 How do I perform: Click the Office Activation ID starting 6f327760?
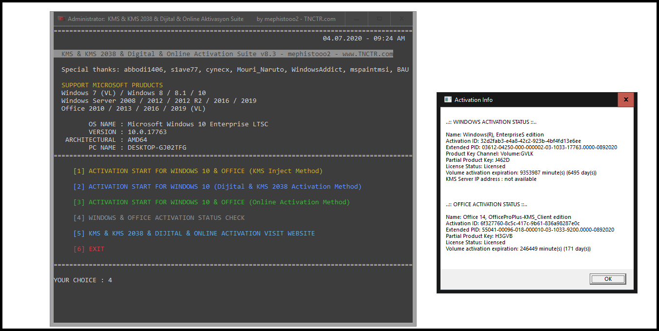click(x=513, y=223)
